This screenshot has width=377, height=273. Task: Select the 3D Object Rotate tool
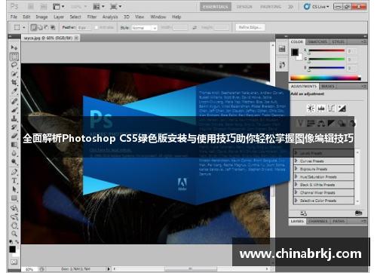14,208
